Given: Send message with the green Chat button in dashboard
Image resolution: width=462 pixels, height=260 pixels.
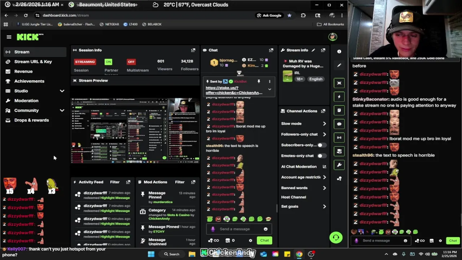Looking at the screenshot, I should [265, 240].
